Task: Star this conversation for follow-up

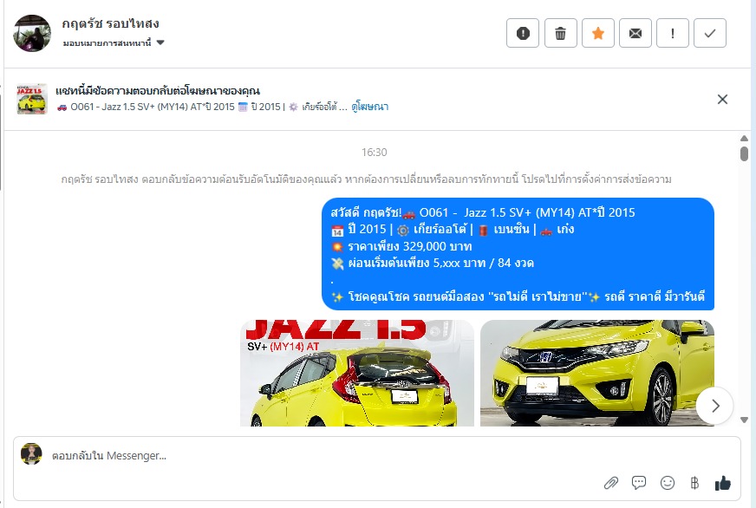Action: point(598,33)
